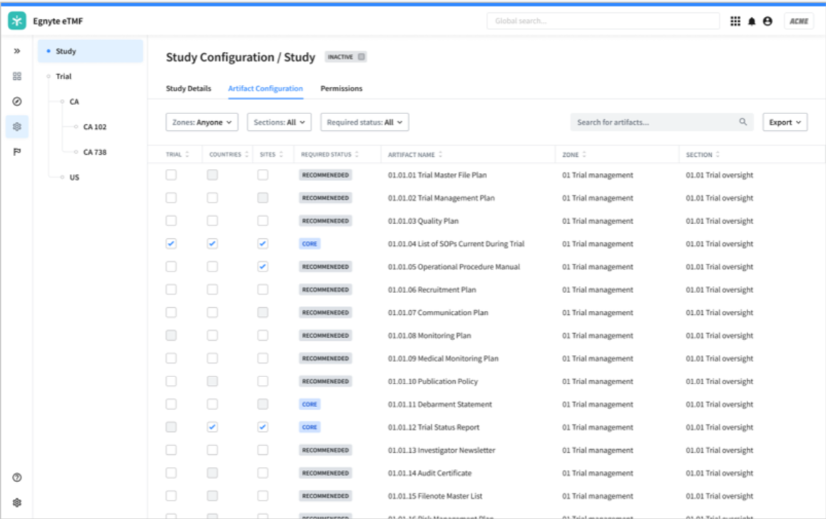Screen dimensions: 826x519
Task: Open the user account profile icon
Action: coord(768,21)
